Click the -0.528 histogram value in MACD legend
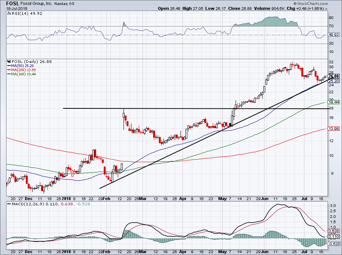This screenshot has height=255, width=342. [x=83, y=204]
